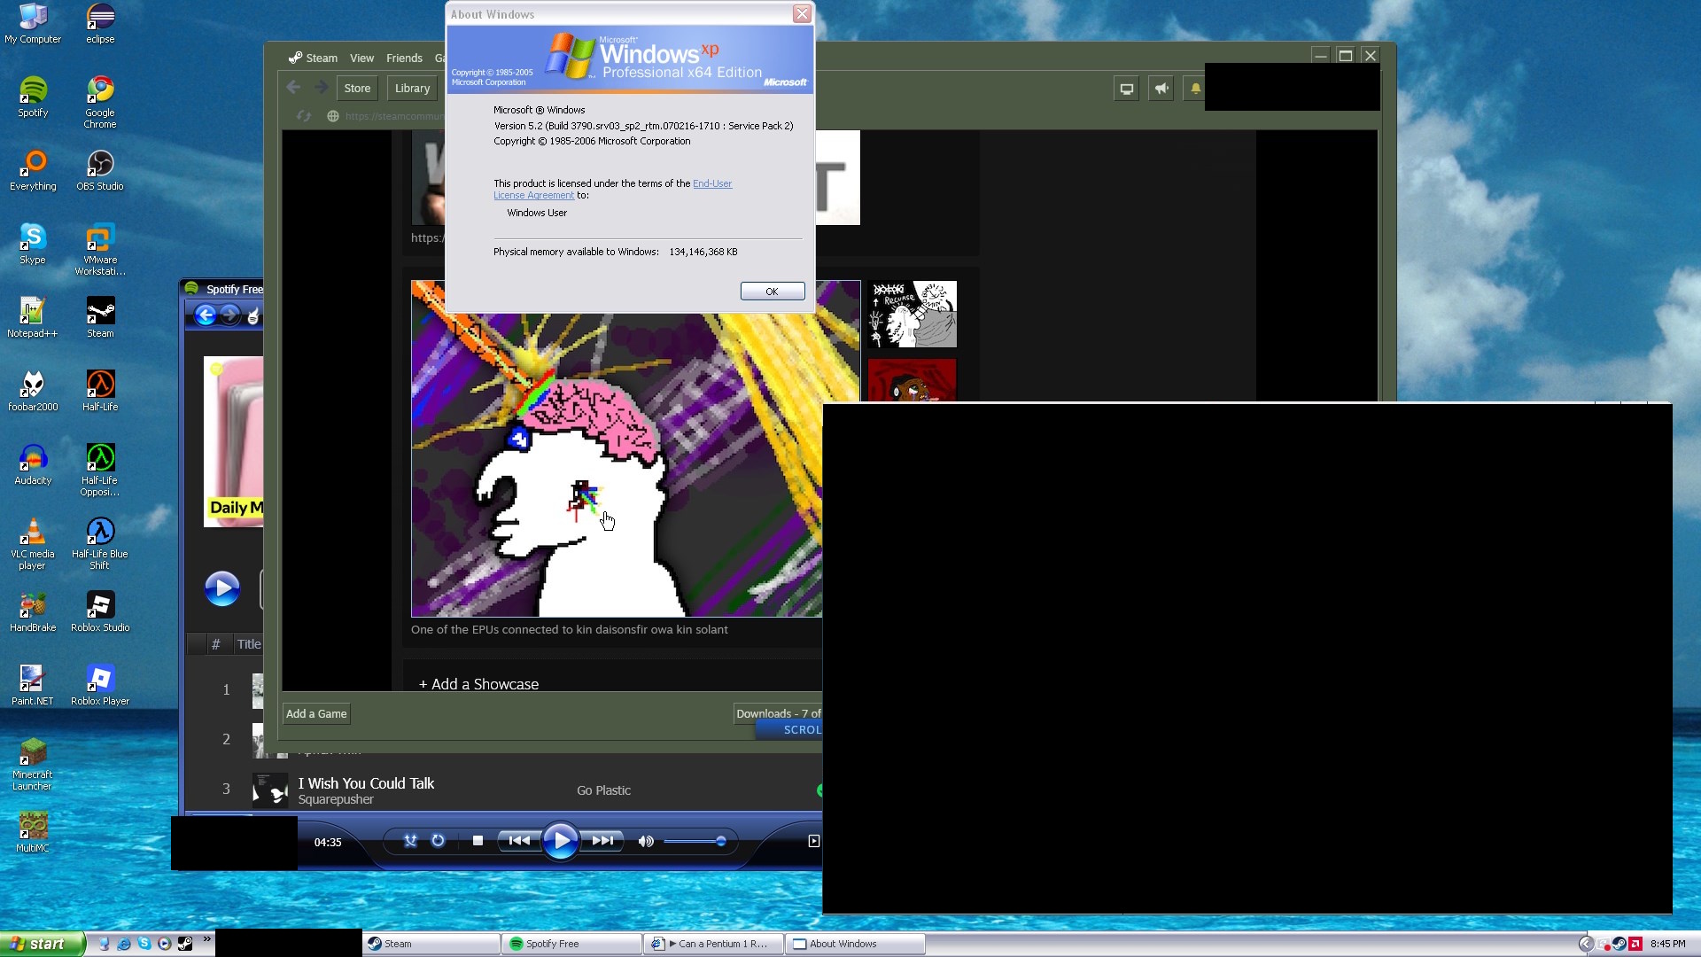Open Steam announcements megaphone icon

coord(1161,89)
